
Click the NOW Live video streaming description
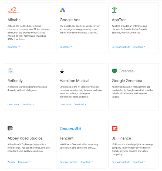click(79, 146)
